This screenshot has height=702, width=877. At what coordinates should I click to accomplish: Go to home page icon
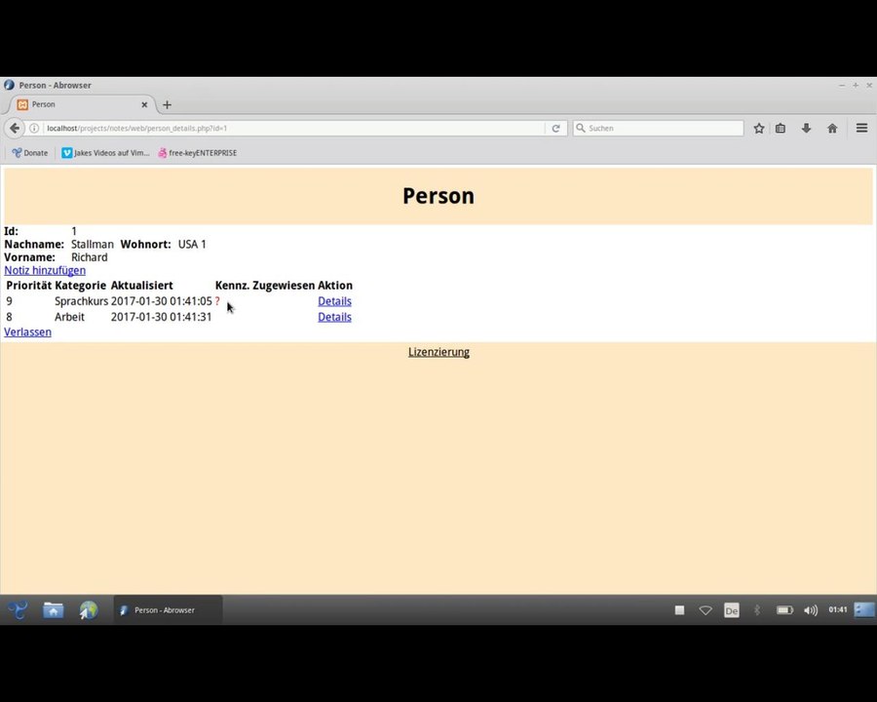pyautogui.click(x=832, y=128)
